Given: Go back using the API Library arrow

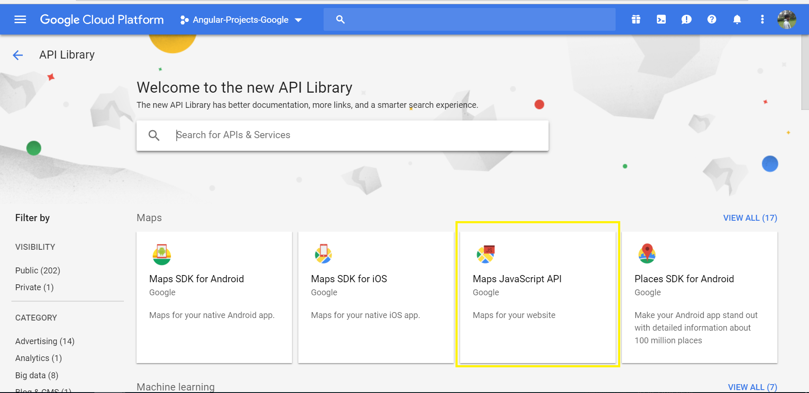Looking at the screenshot, I should 18,55.
